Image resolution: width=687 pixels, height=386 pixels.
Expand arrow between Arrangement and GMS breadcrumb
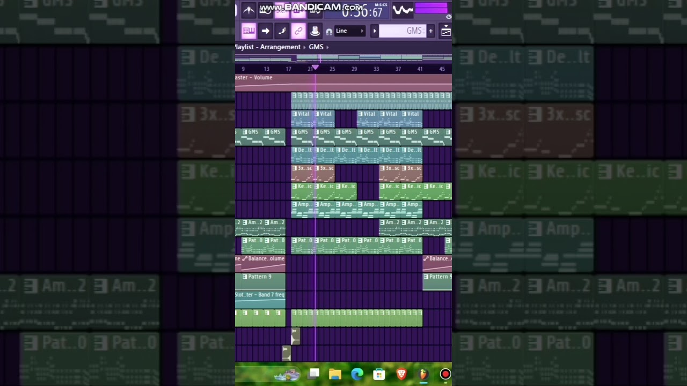click(304, 47)
